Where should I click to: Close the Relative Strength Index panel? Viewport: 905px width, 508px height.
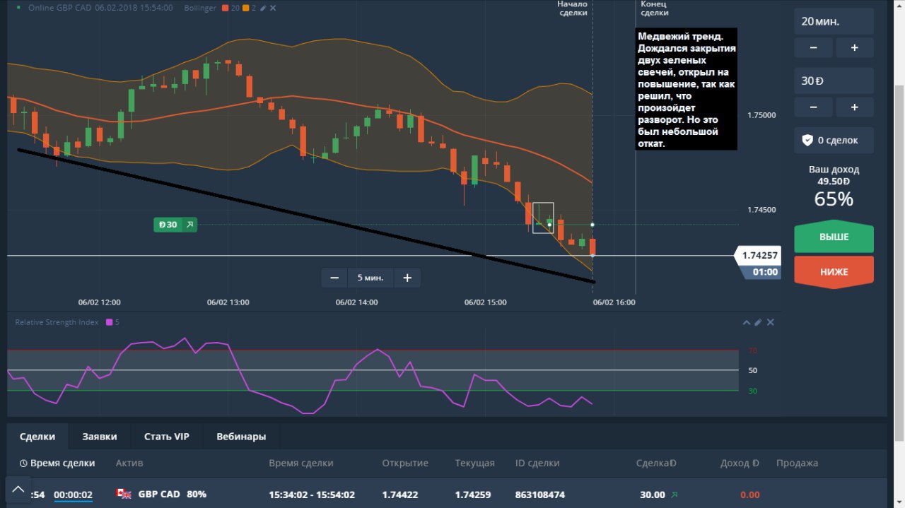[771, 322]
